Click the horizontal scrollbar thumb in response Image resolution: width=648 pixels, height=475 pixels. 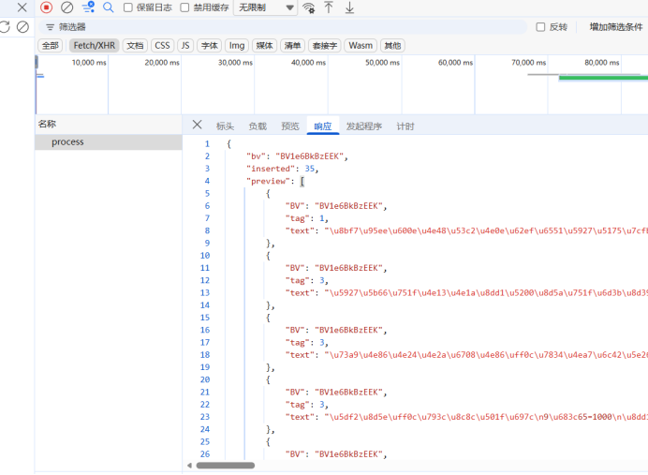(x=226, y=466)
